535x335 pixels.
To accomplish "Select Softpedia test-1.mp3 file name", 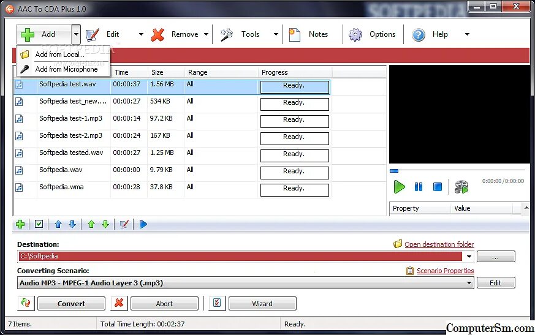I will pyautogui.click(x=70, y=118).
